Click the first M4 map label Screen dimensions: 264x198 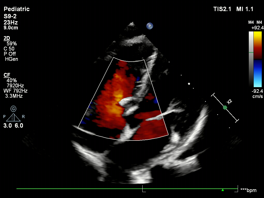[251, 22]
